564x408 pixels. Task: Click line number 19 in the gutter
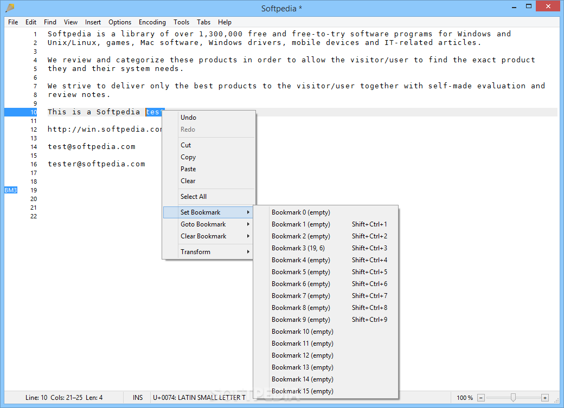[34, 190]
